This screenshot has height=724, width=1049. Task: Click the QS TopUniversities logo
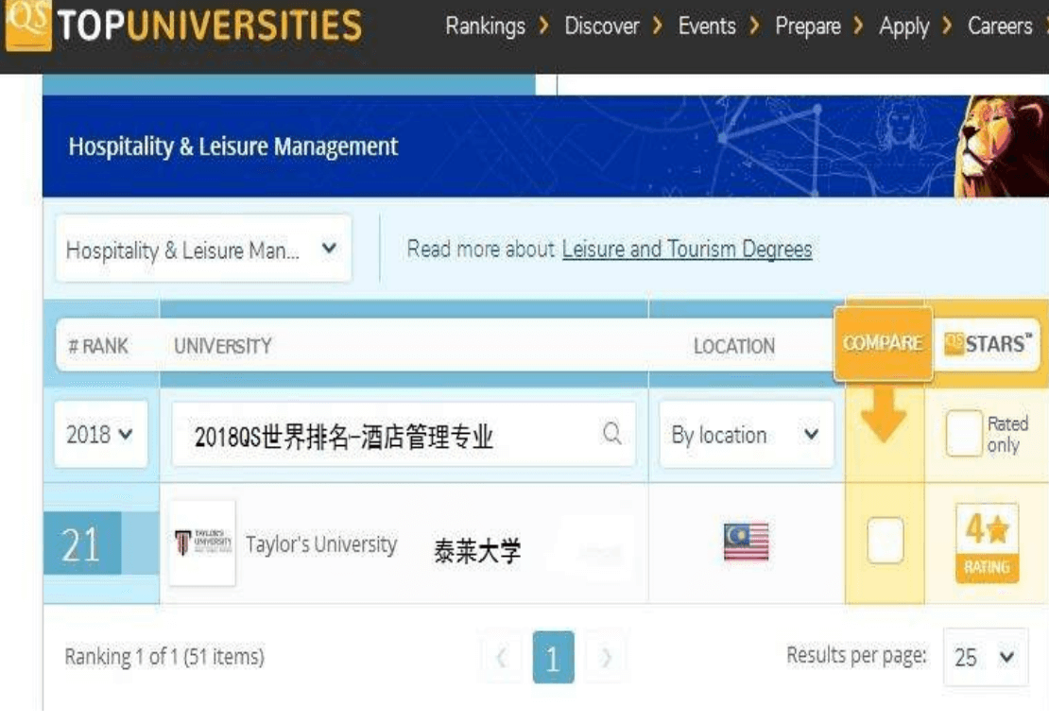tap(183, 26)
